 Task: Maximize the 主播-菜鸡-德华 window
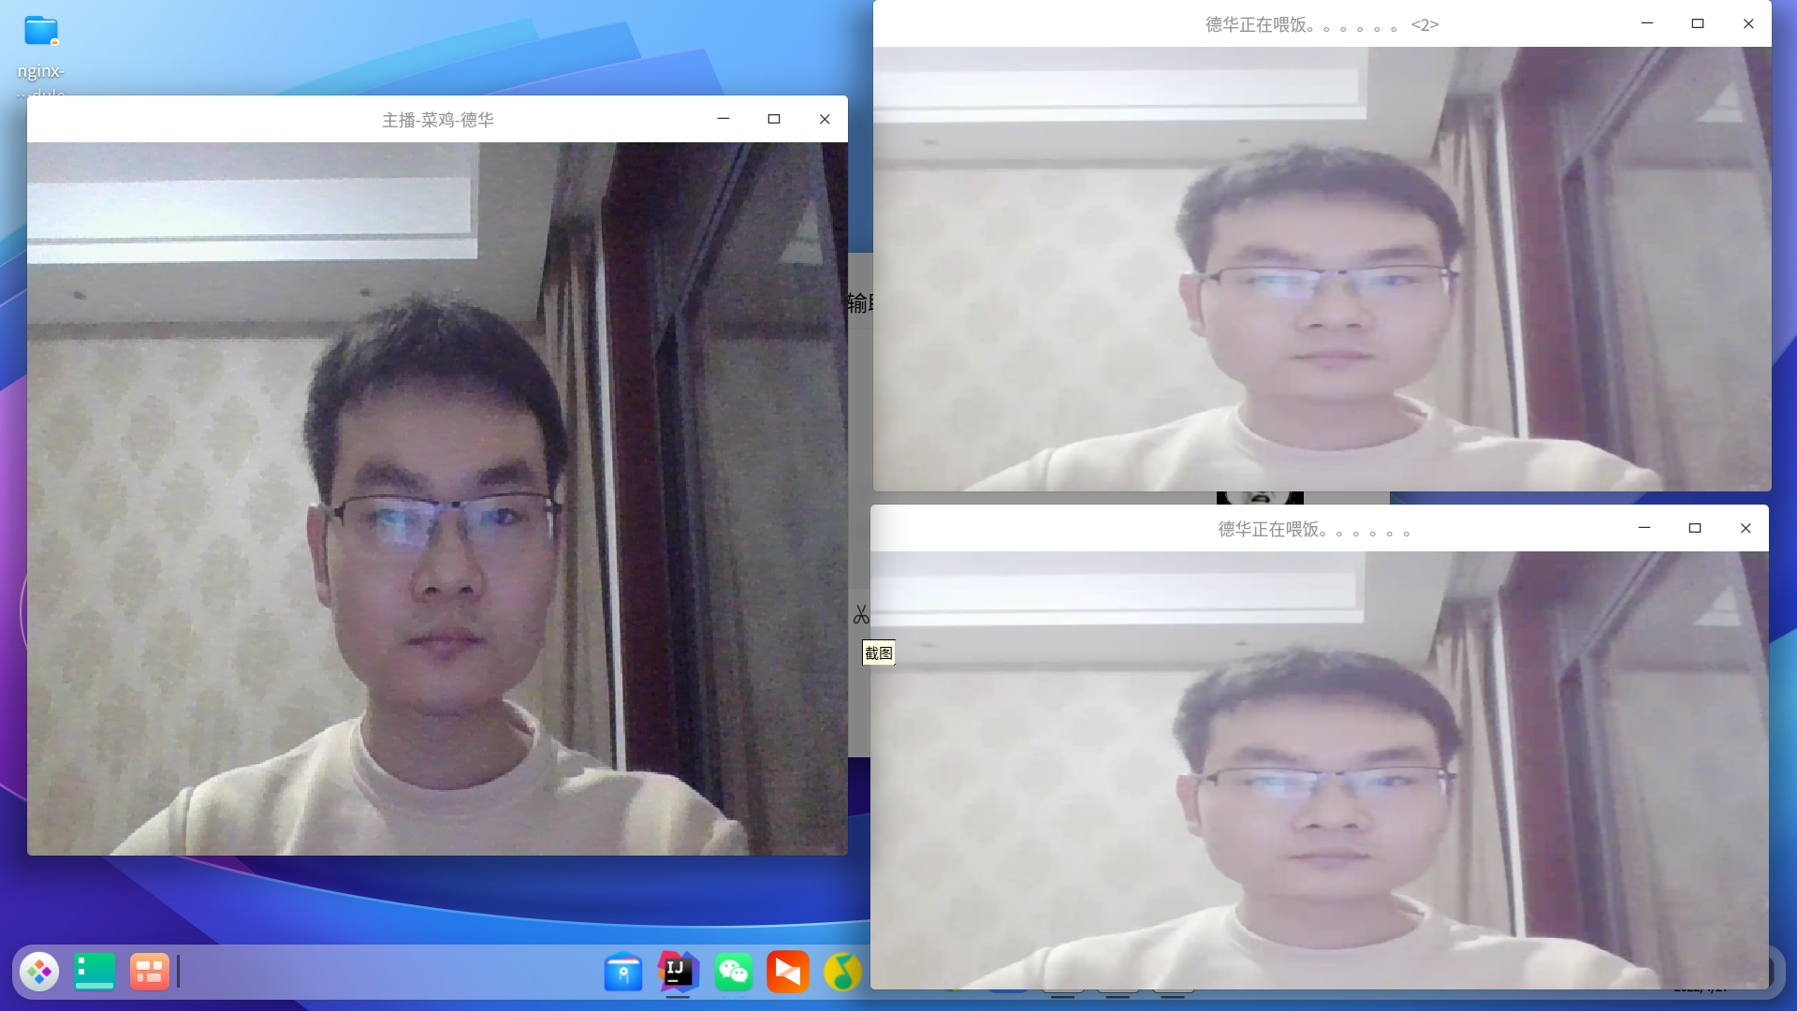(774, 119)
